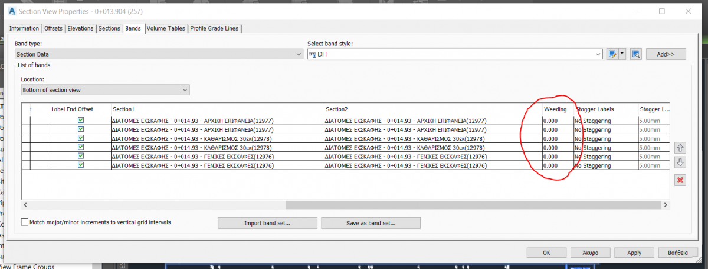Image resolution: width=708 pixels, height=269 pixels.
Task: Expand the arrow beside the edit style icon
Action: click(x=622, y=54)
